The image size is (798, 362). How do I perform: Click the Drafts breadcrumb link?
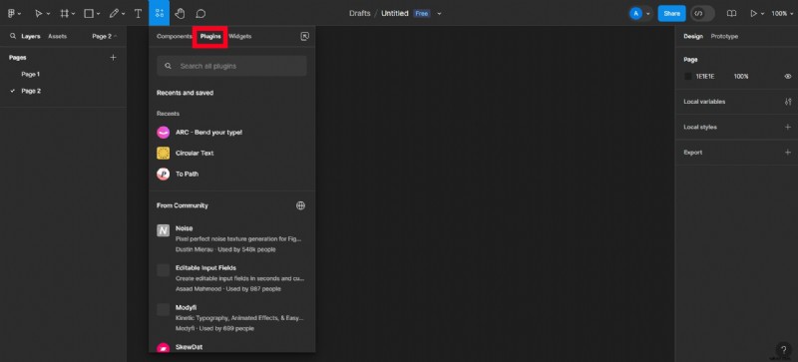coord(360,13)
